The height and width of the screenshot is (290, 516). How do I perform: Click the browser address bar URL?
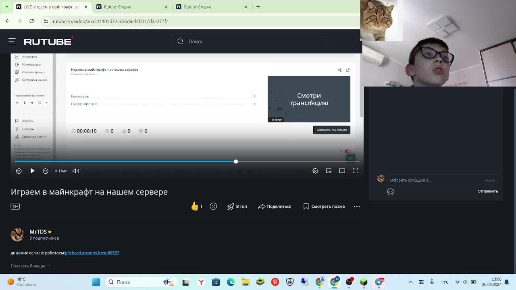point(110,21)
